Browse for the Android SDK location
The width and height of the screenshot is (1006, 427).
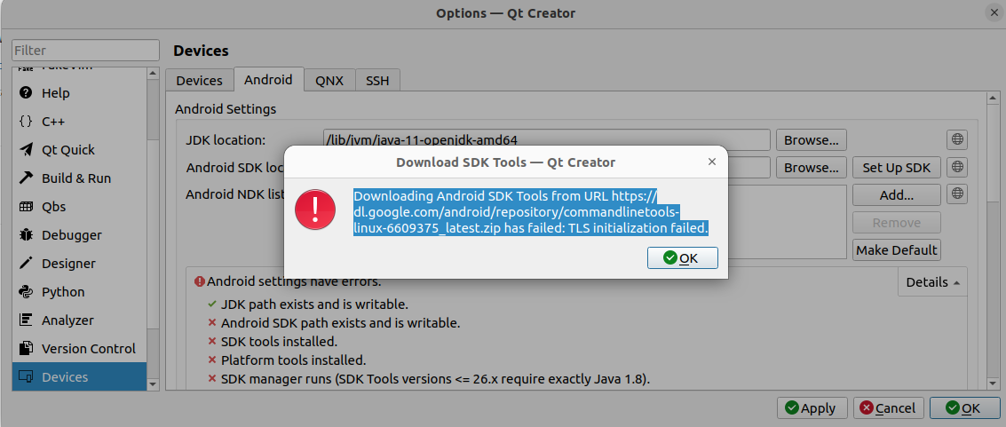pos(811,167)
